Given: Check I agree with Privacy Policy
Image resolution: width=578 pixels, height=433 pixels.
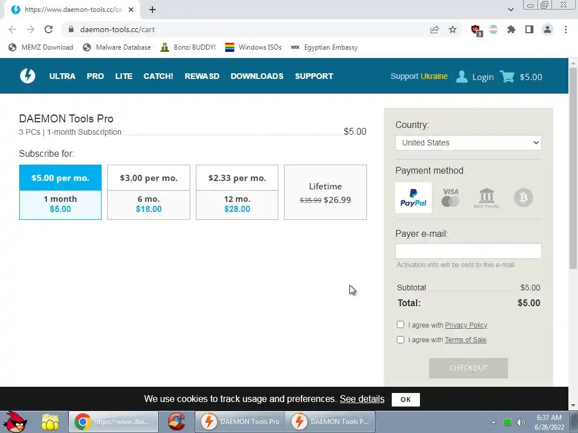Looking at the screenshot, I should tap(400, 324).
